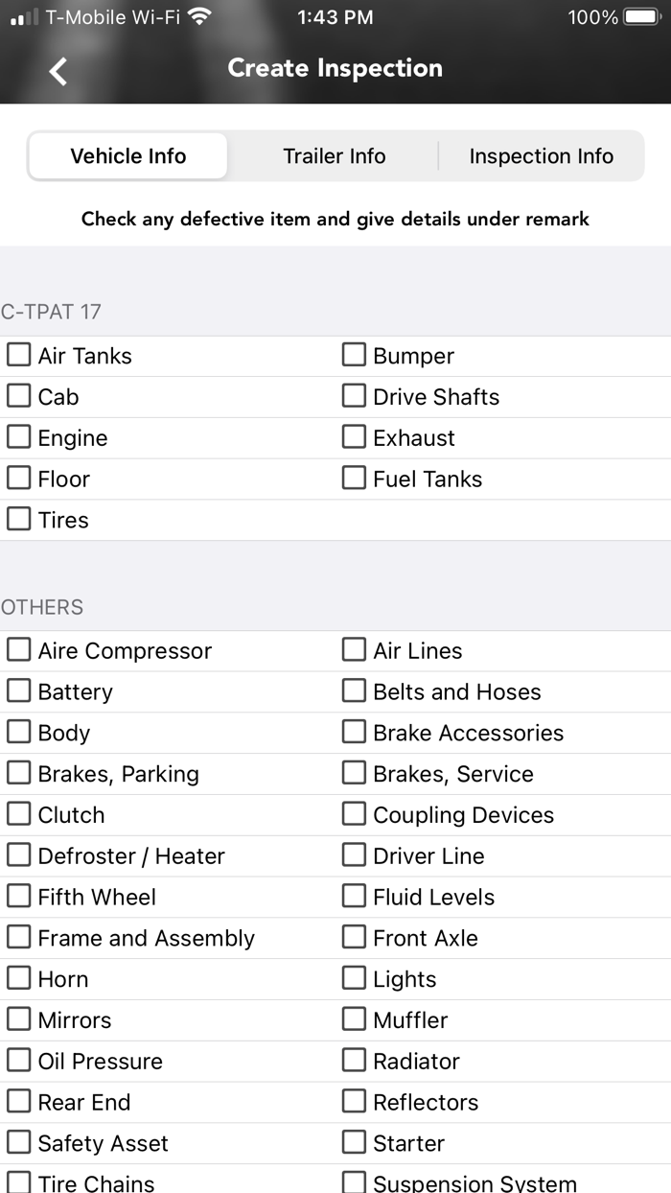Open the Inspection Info tab

542,155
